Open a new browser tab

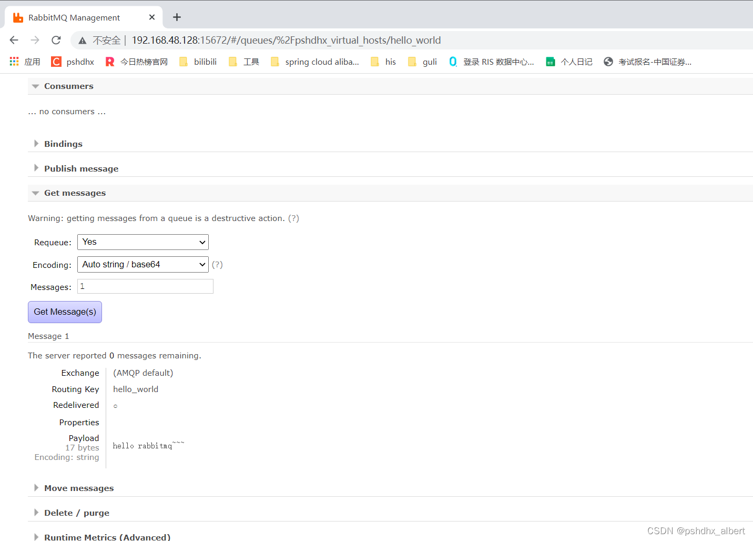click(x=177, y=17)
